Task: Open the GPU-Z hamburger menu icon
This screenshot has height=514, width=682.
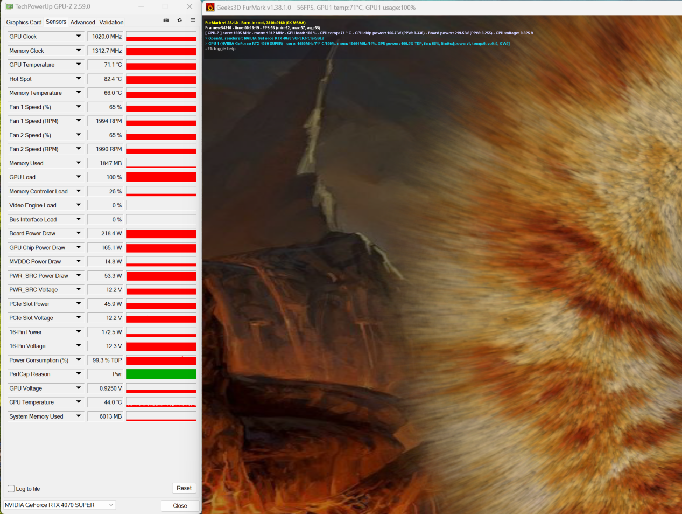Action: 193,20
